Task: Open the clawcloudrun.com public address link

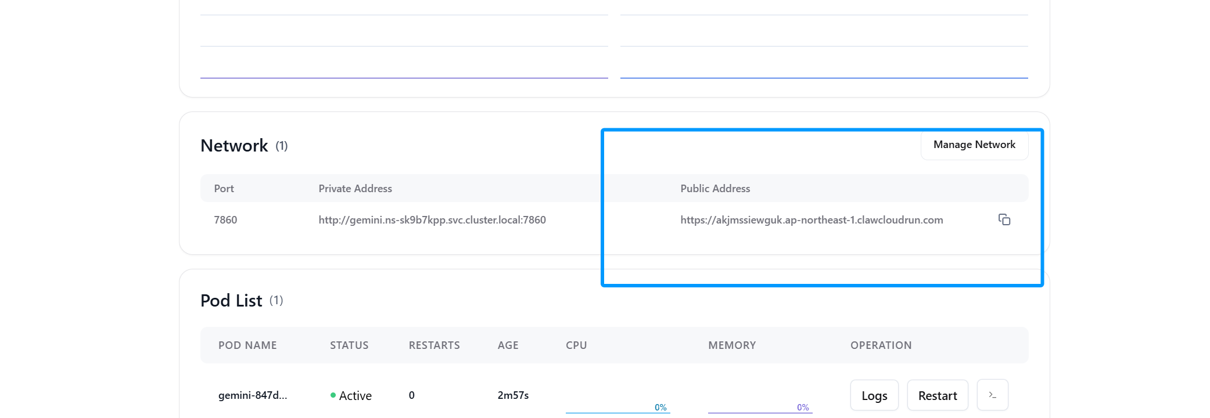Action: coord(811,220)
